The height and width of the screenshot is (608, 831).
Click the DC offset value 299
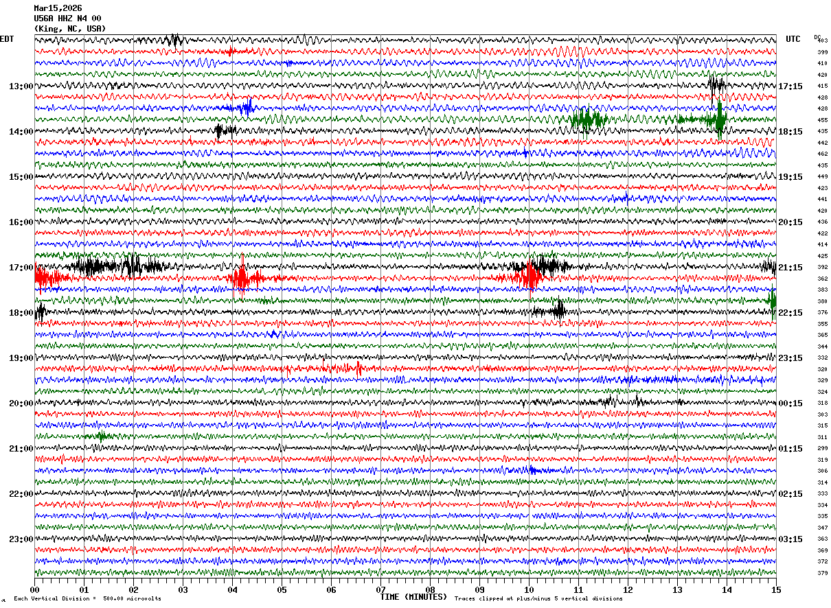822,448
